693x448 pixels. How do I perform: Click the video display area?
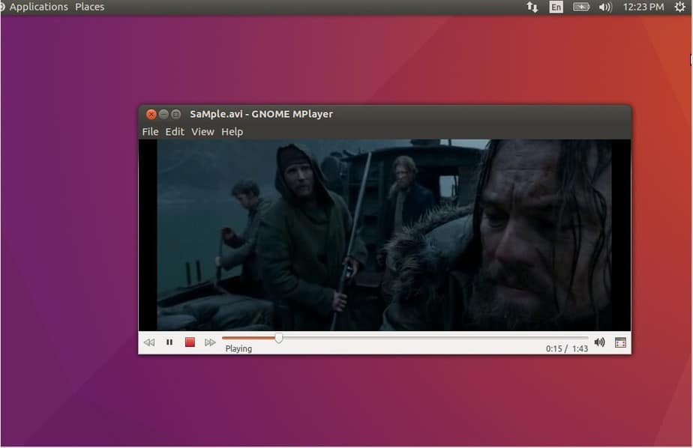(385, 234)
